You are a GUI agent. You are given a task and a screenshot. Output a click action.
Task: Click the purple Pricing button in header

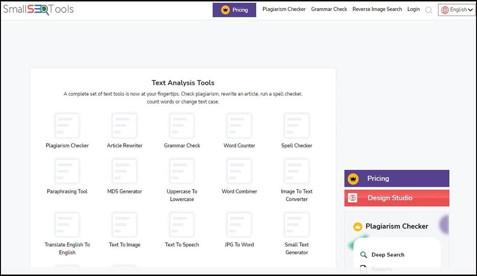coord(234,10)
